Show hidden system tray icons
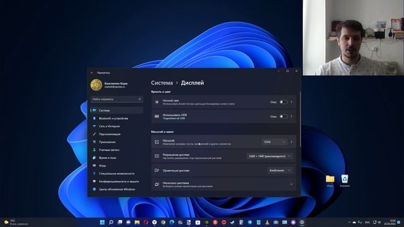 [x=349, y=223]
